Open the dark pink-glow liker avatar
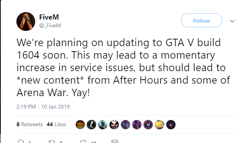 pyautogui.click(x=171, y=125)
